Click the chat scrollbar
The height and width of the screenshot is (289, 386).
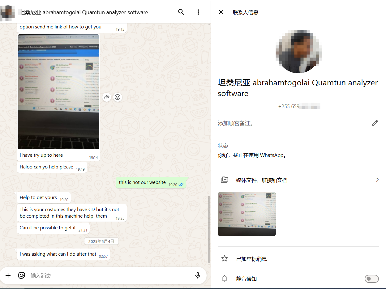209,229
